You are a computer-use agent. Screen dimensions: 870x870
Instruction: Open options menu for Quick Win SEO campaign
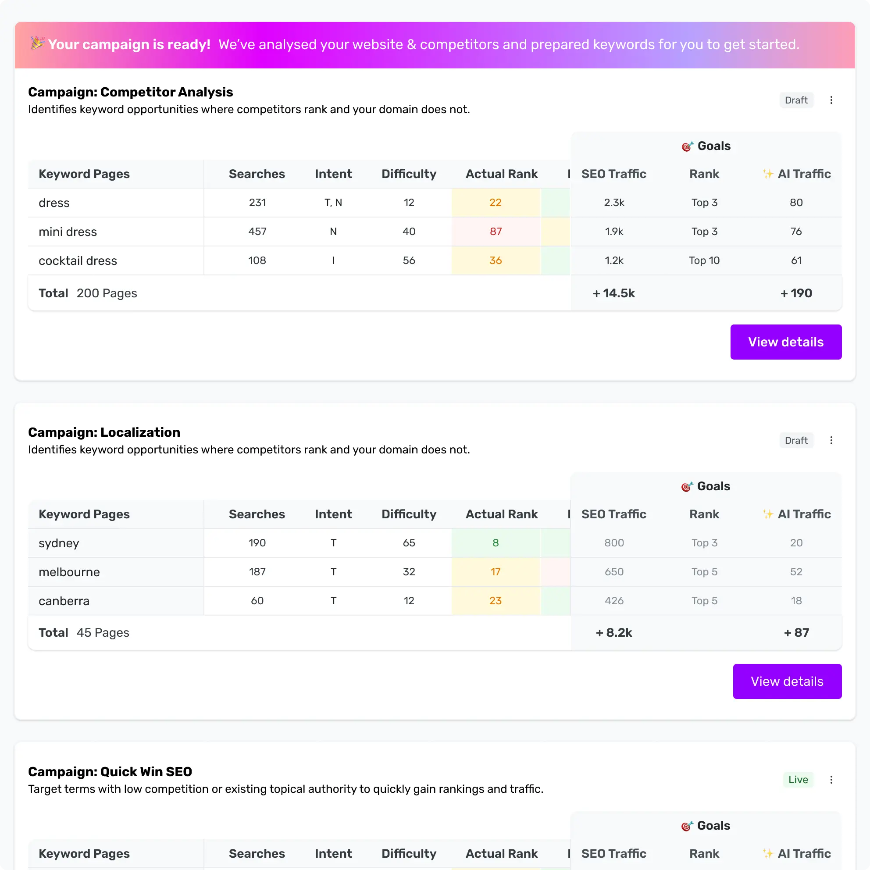click(831, 780)
